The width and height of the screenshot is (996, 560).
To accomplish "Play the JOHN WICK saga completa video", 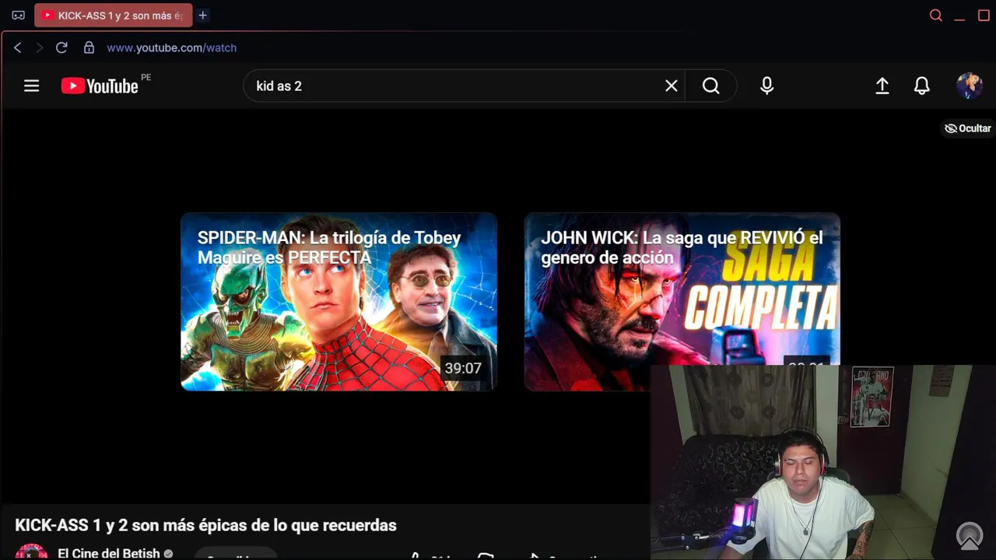I will click(682, 302).
